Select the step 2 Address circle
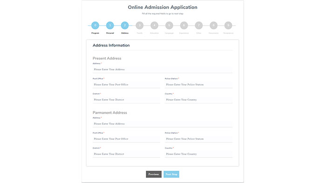This screenshot has height=183, width=326. 125,25
